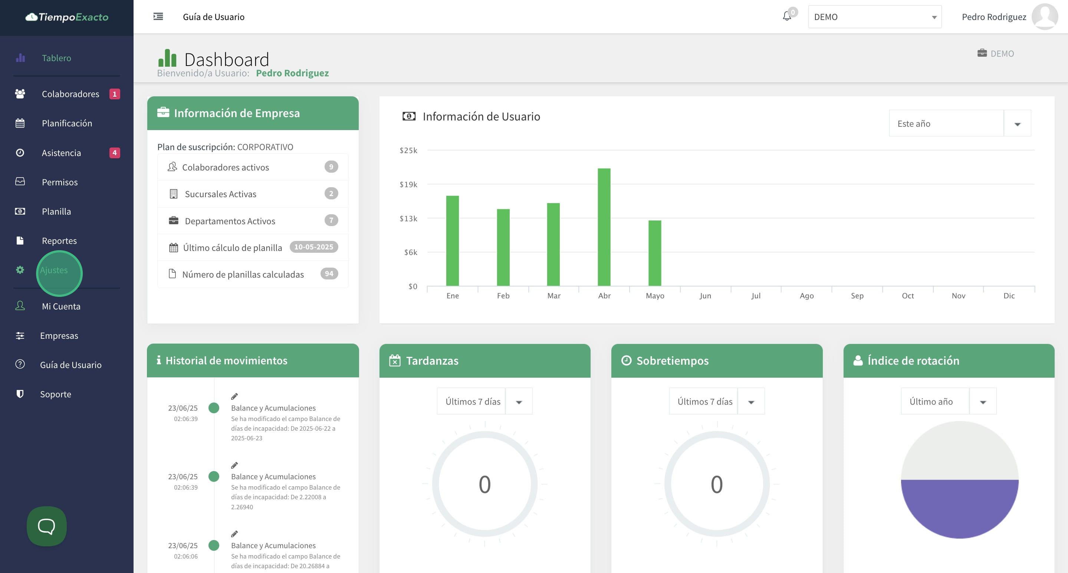Image resolution: width=1068 pixels, height=573 pixels.
Task: Click the Abr bar in chart
Action: (604, 227)
